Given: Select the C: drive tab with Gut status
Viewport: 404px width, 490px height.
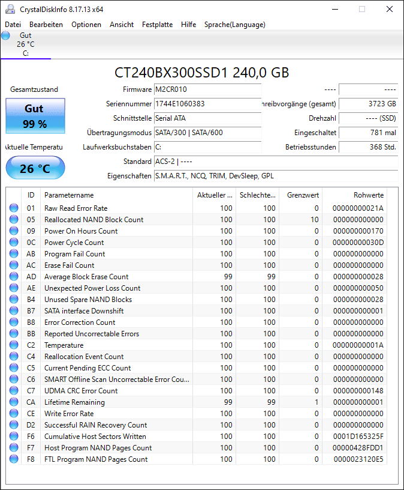Looking at the screenshot, I should 26,44.
